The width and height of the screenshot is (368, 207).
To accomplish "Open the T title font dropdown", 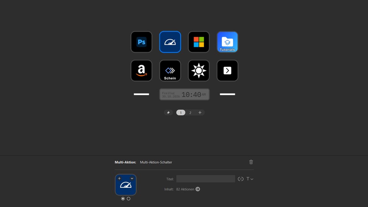I will [x=250, y=179].
